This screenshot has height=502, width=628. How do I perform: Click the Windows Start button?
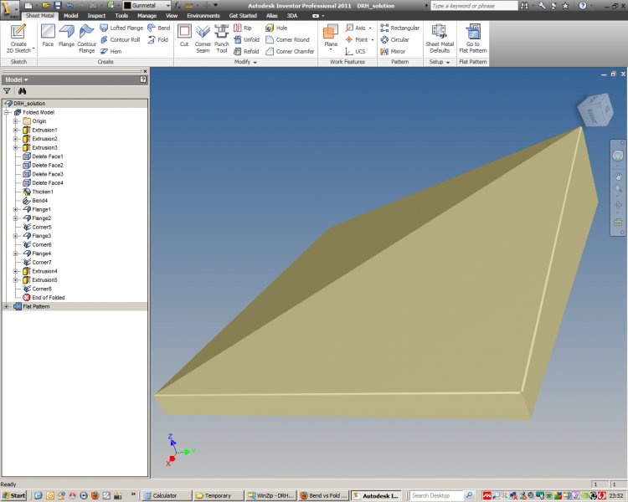coord(14,495)
